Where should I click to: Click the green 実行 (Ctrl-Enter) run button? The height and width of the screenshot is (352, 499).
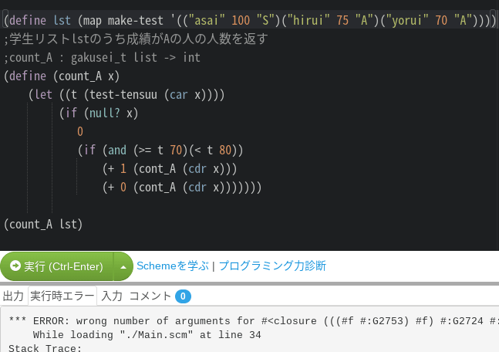pos(56,266)
